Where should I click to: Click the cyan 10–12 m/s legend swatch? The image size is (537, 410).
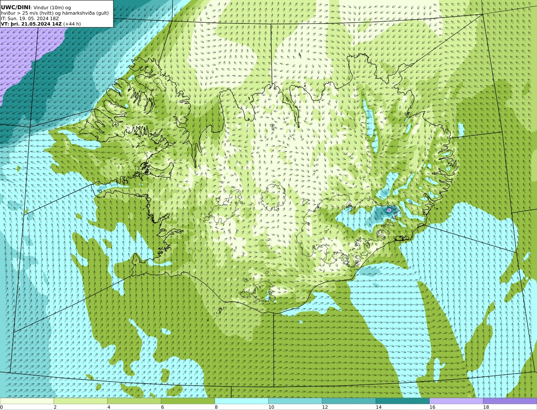click(x=295, y=401)
